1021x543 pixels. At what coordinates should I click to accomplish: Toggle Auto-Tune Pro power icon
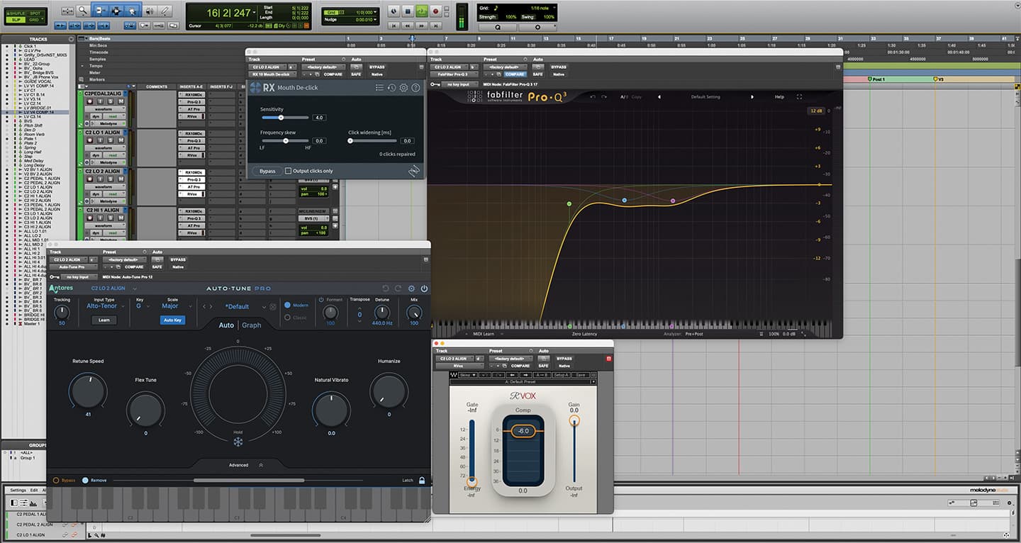424,289
